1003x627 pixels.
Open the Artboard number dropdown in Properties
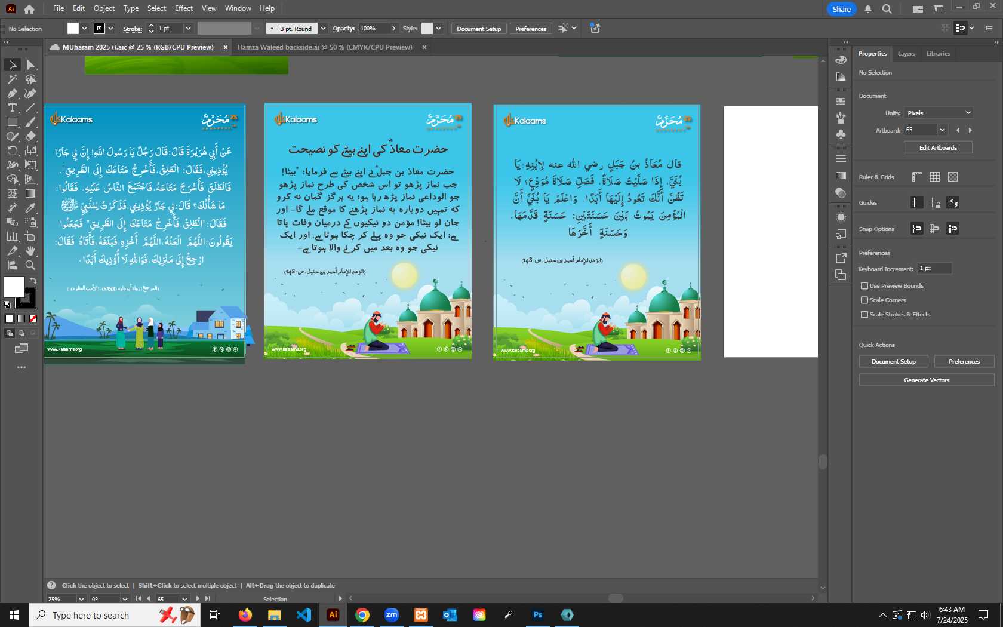click(x=942, y=130)
